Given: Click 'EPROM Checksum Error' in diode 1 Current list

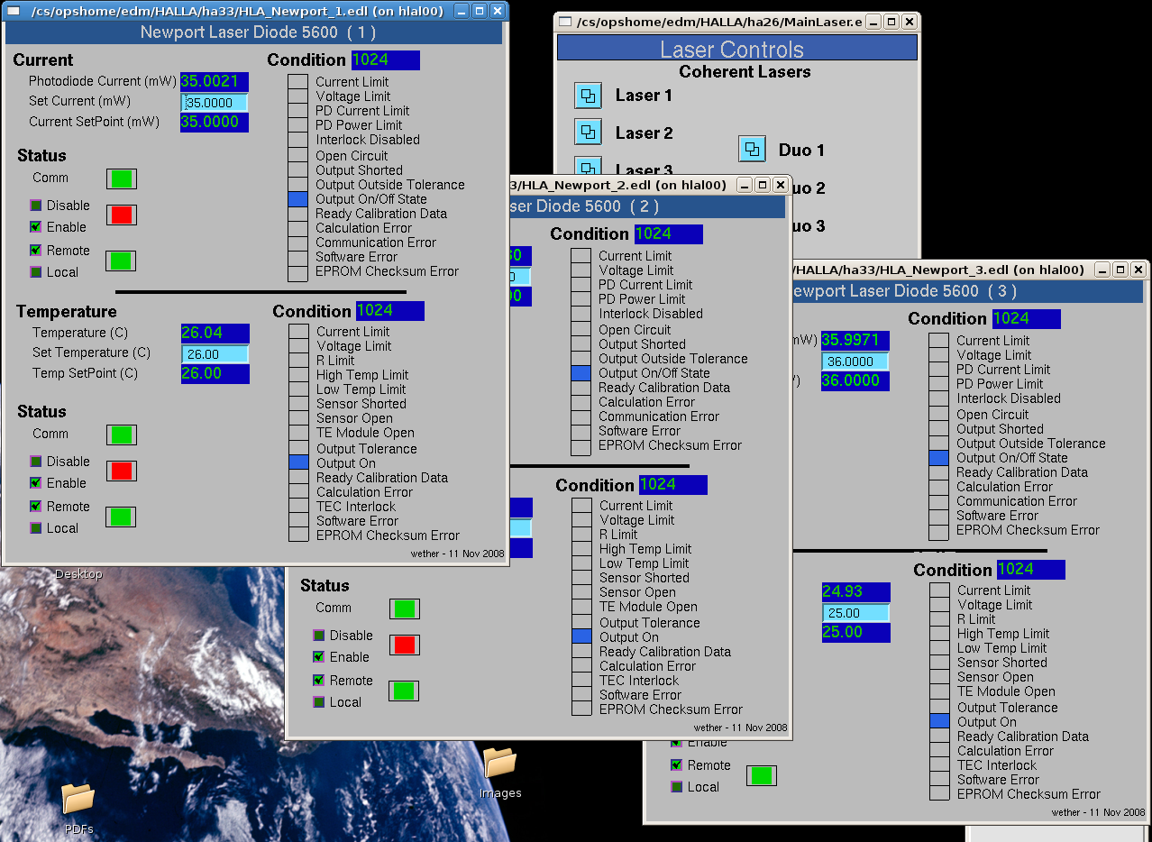Looking at the screenshot, I should tap(388, 271).
